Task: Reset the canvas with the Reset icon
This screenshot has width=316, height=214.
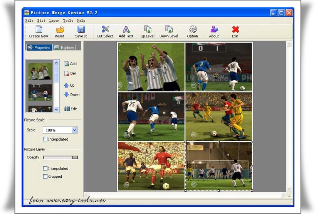Action: [59, 32]
